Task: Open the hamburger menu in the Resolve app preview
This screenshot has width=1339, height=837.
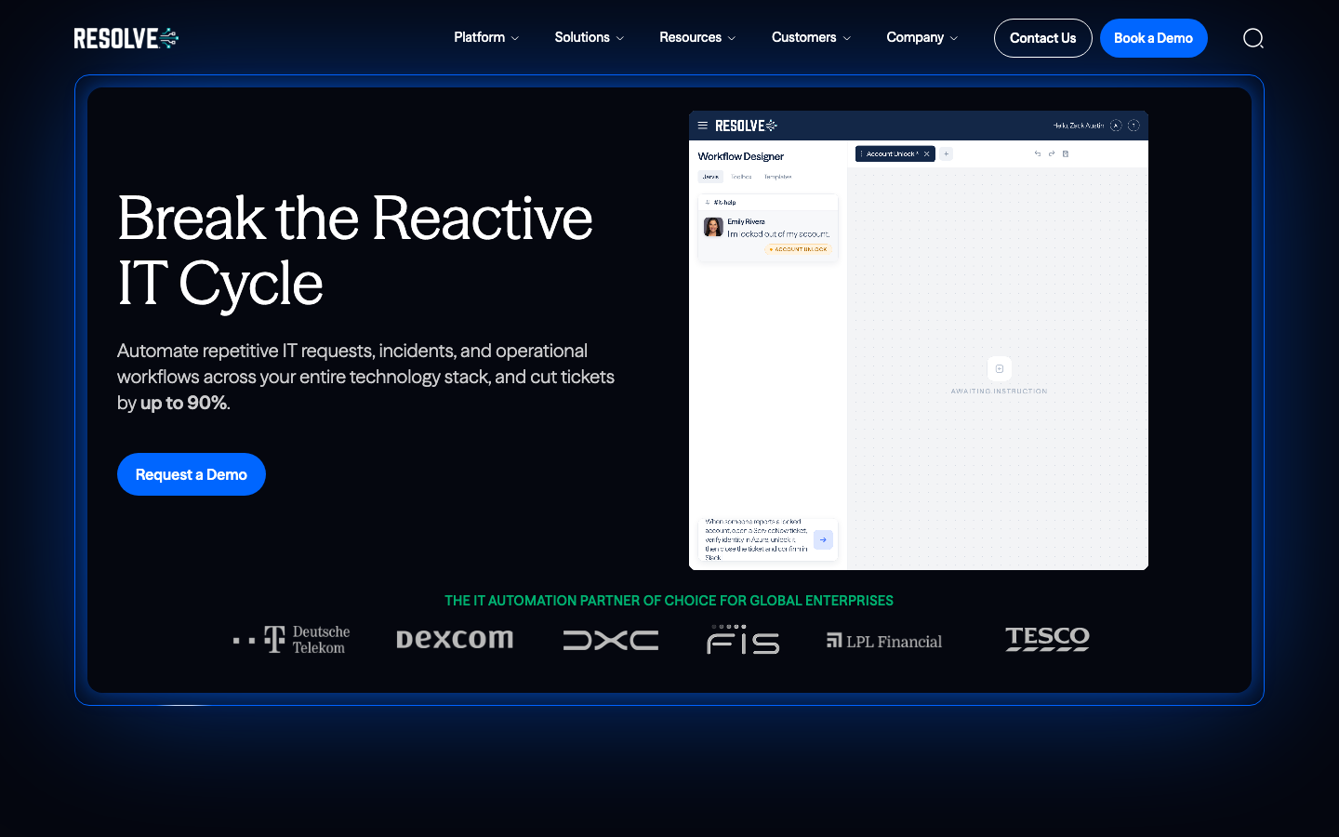Action: coord(703,126)
